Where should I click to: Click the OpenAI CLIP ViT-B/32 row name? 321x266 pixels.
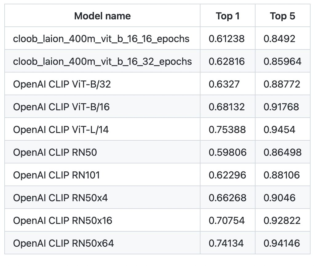[x=62, y=84]
